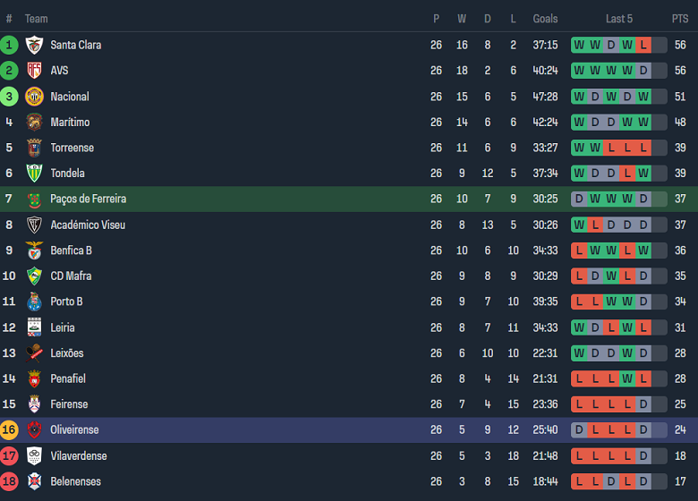Sort by the Goals column header
This screenshot has height=501, width=698.
click(x=545, y=19)
